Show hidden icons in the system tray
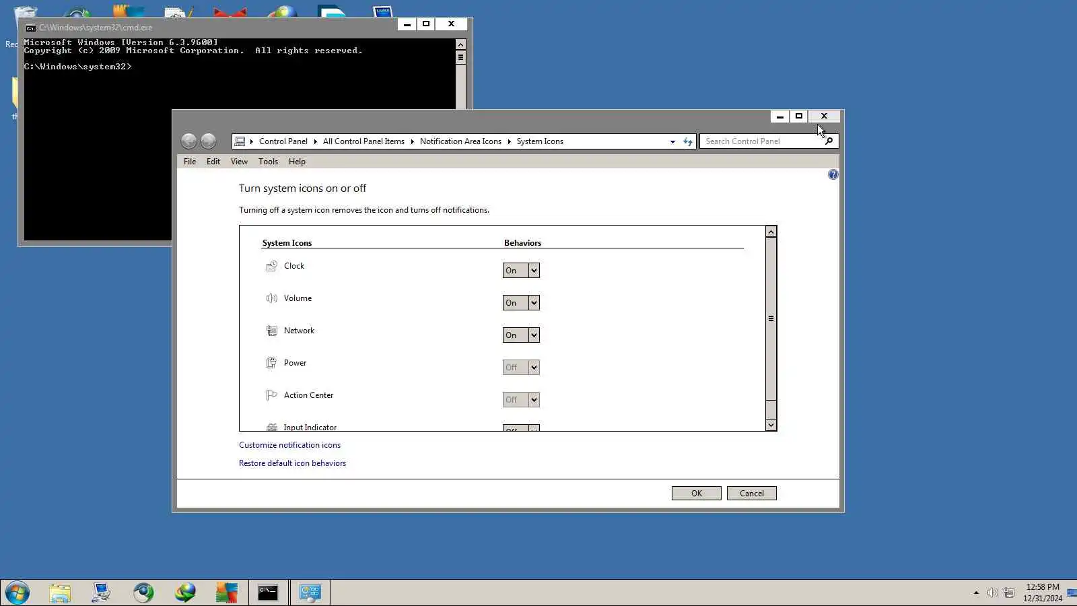Viewport: 1077px width, 606px height. [976, 593]
